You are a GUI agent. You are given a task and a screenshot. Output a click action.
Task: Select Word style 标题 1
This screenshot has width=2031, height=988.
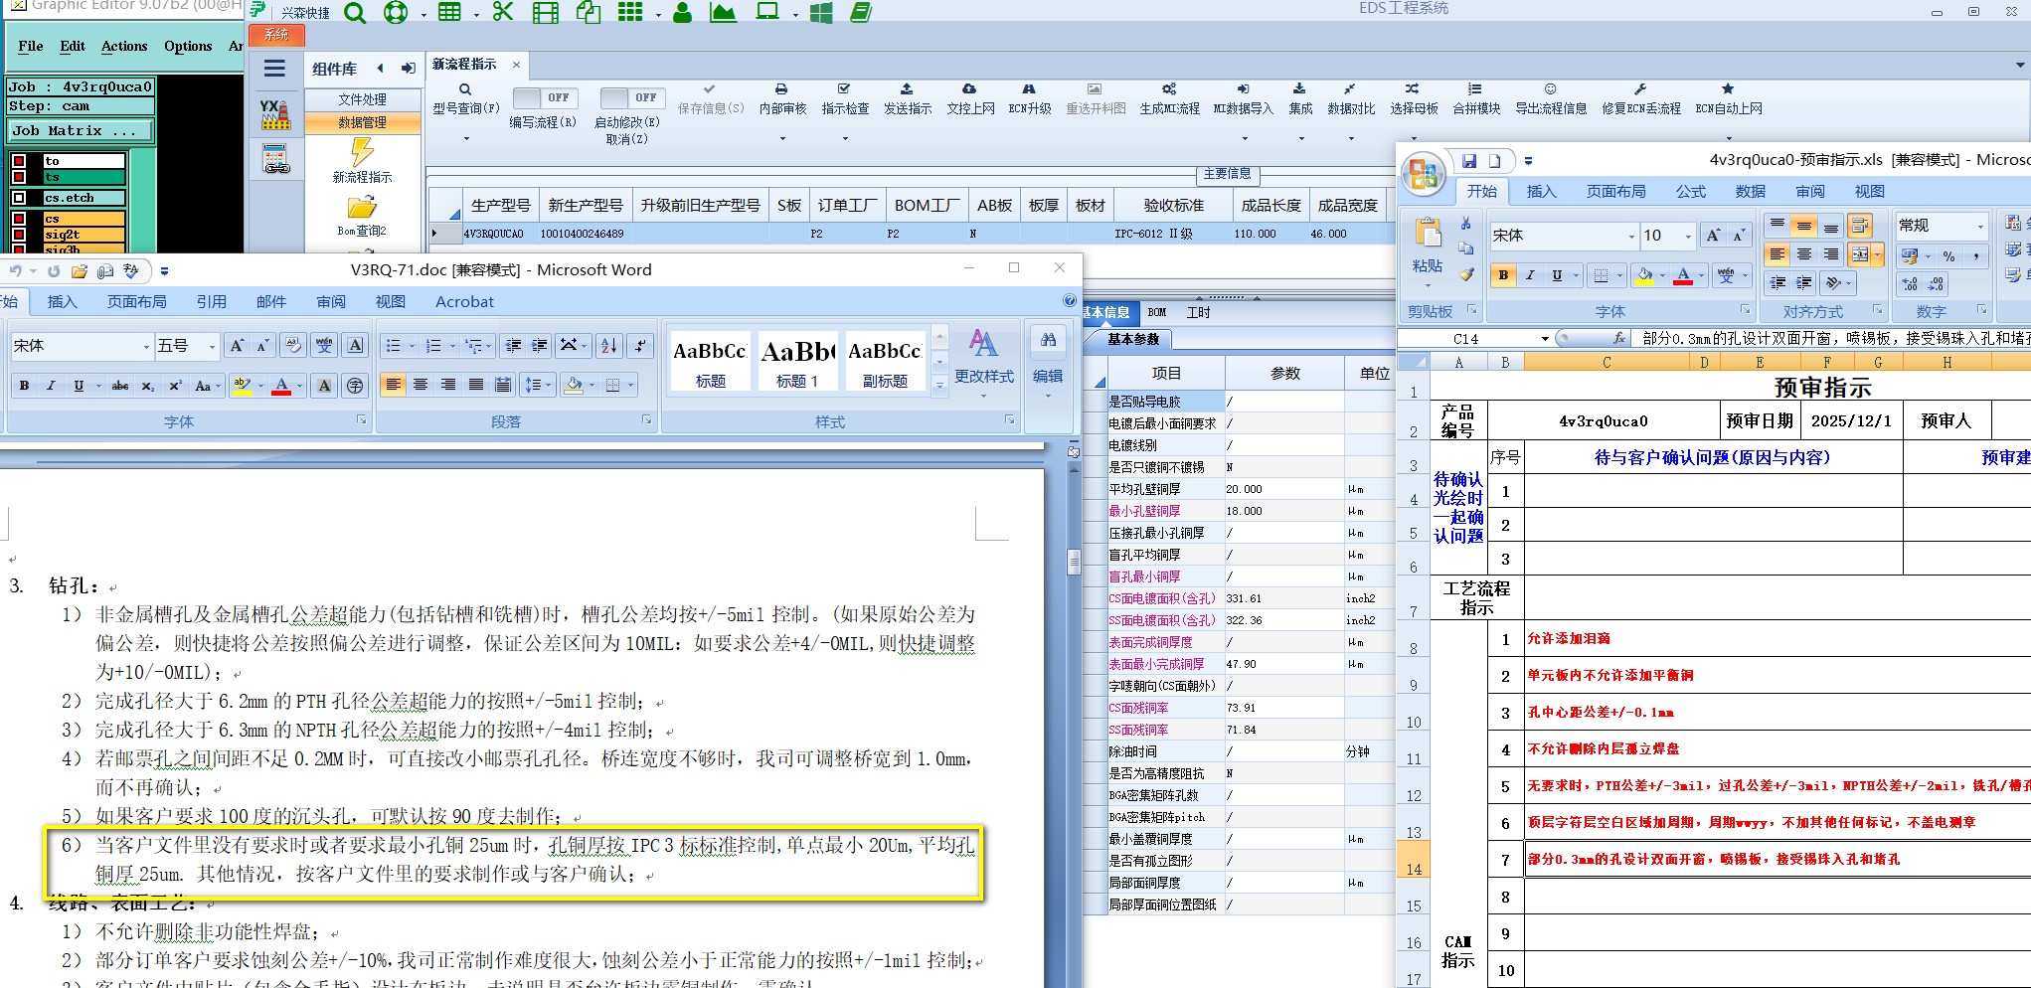(797, 362)
